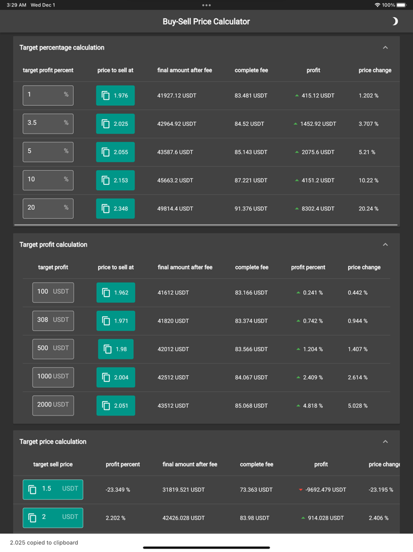Copy the 2.055 sell price
This screenshot has height=552, width=413.
click(x=115, y=152)
